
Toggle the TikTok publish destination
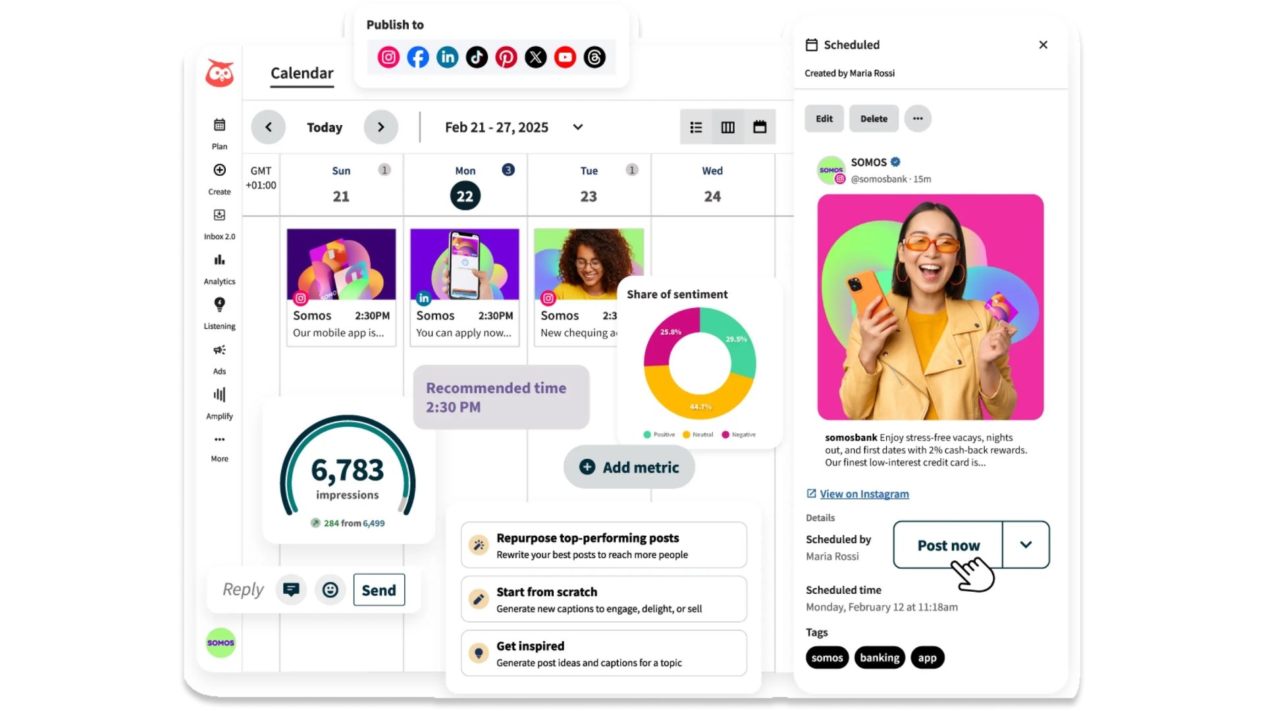[477, 57]
